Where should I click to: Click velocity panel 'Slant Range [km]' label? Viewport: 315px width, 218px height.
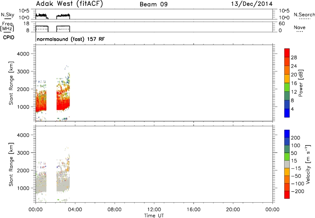(11, 164)
